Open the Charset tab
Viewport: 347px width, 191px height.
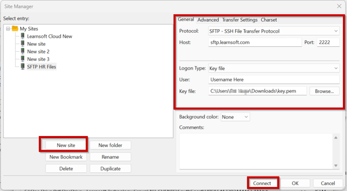(x=269, y=20)
